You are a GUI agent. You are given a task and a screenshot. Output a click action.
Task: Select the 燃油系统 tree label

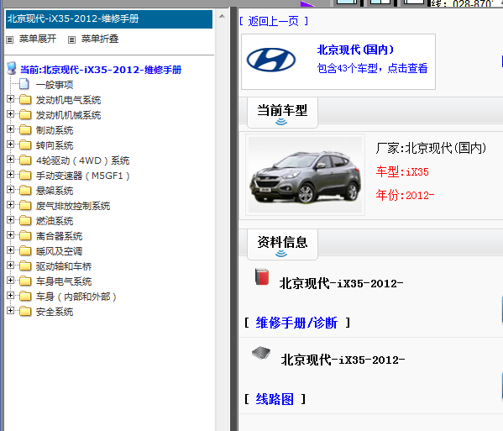coord(55,221)
